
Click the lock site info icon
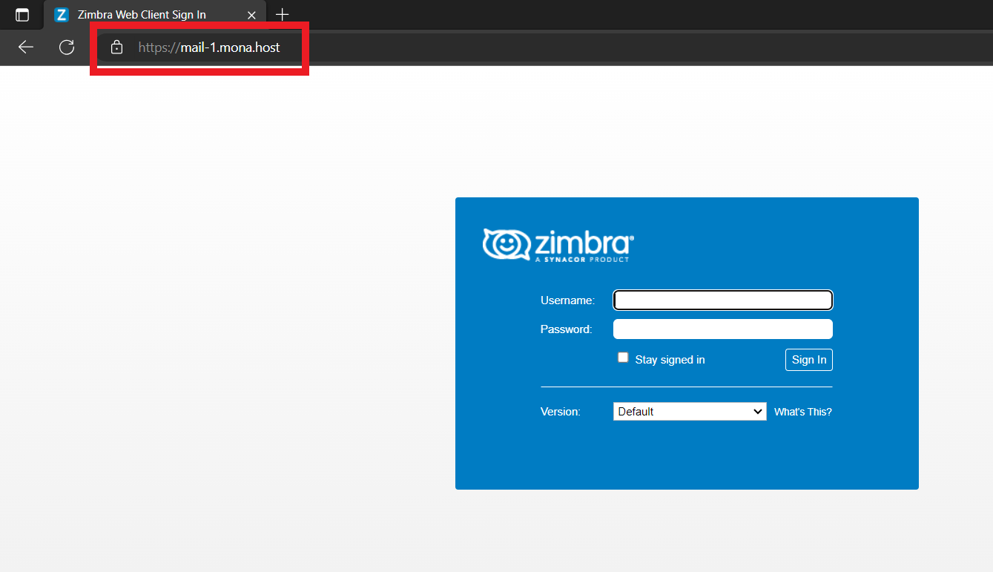[x=116, y=47]
